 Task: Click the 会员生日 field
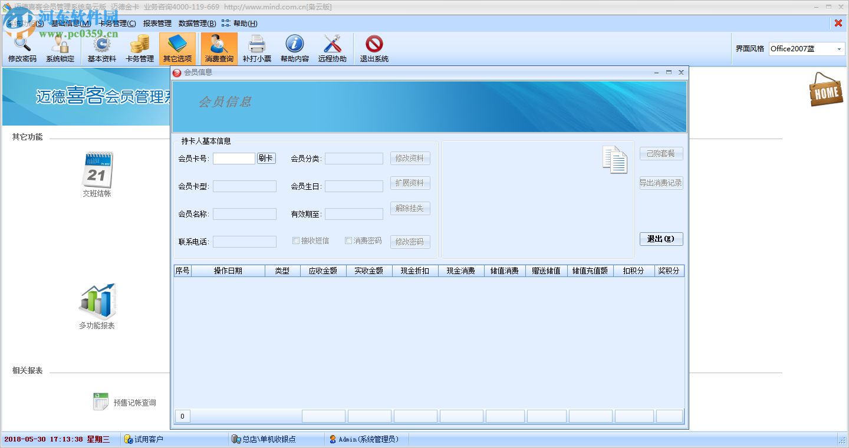coord(354,186)
